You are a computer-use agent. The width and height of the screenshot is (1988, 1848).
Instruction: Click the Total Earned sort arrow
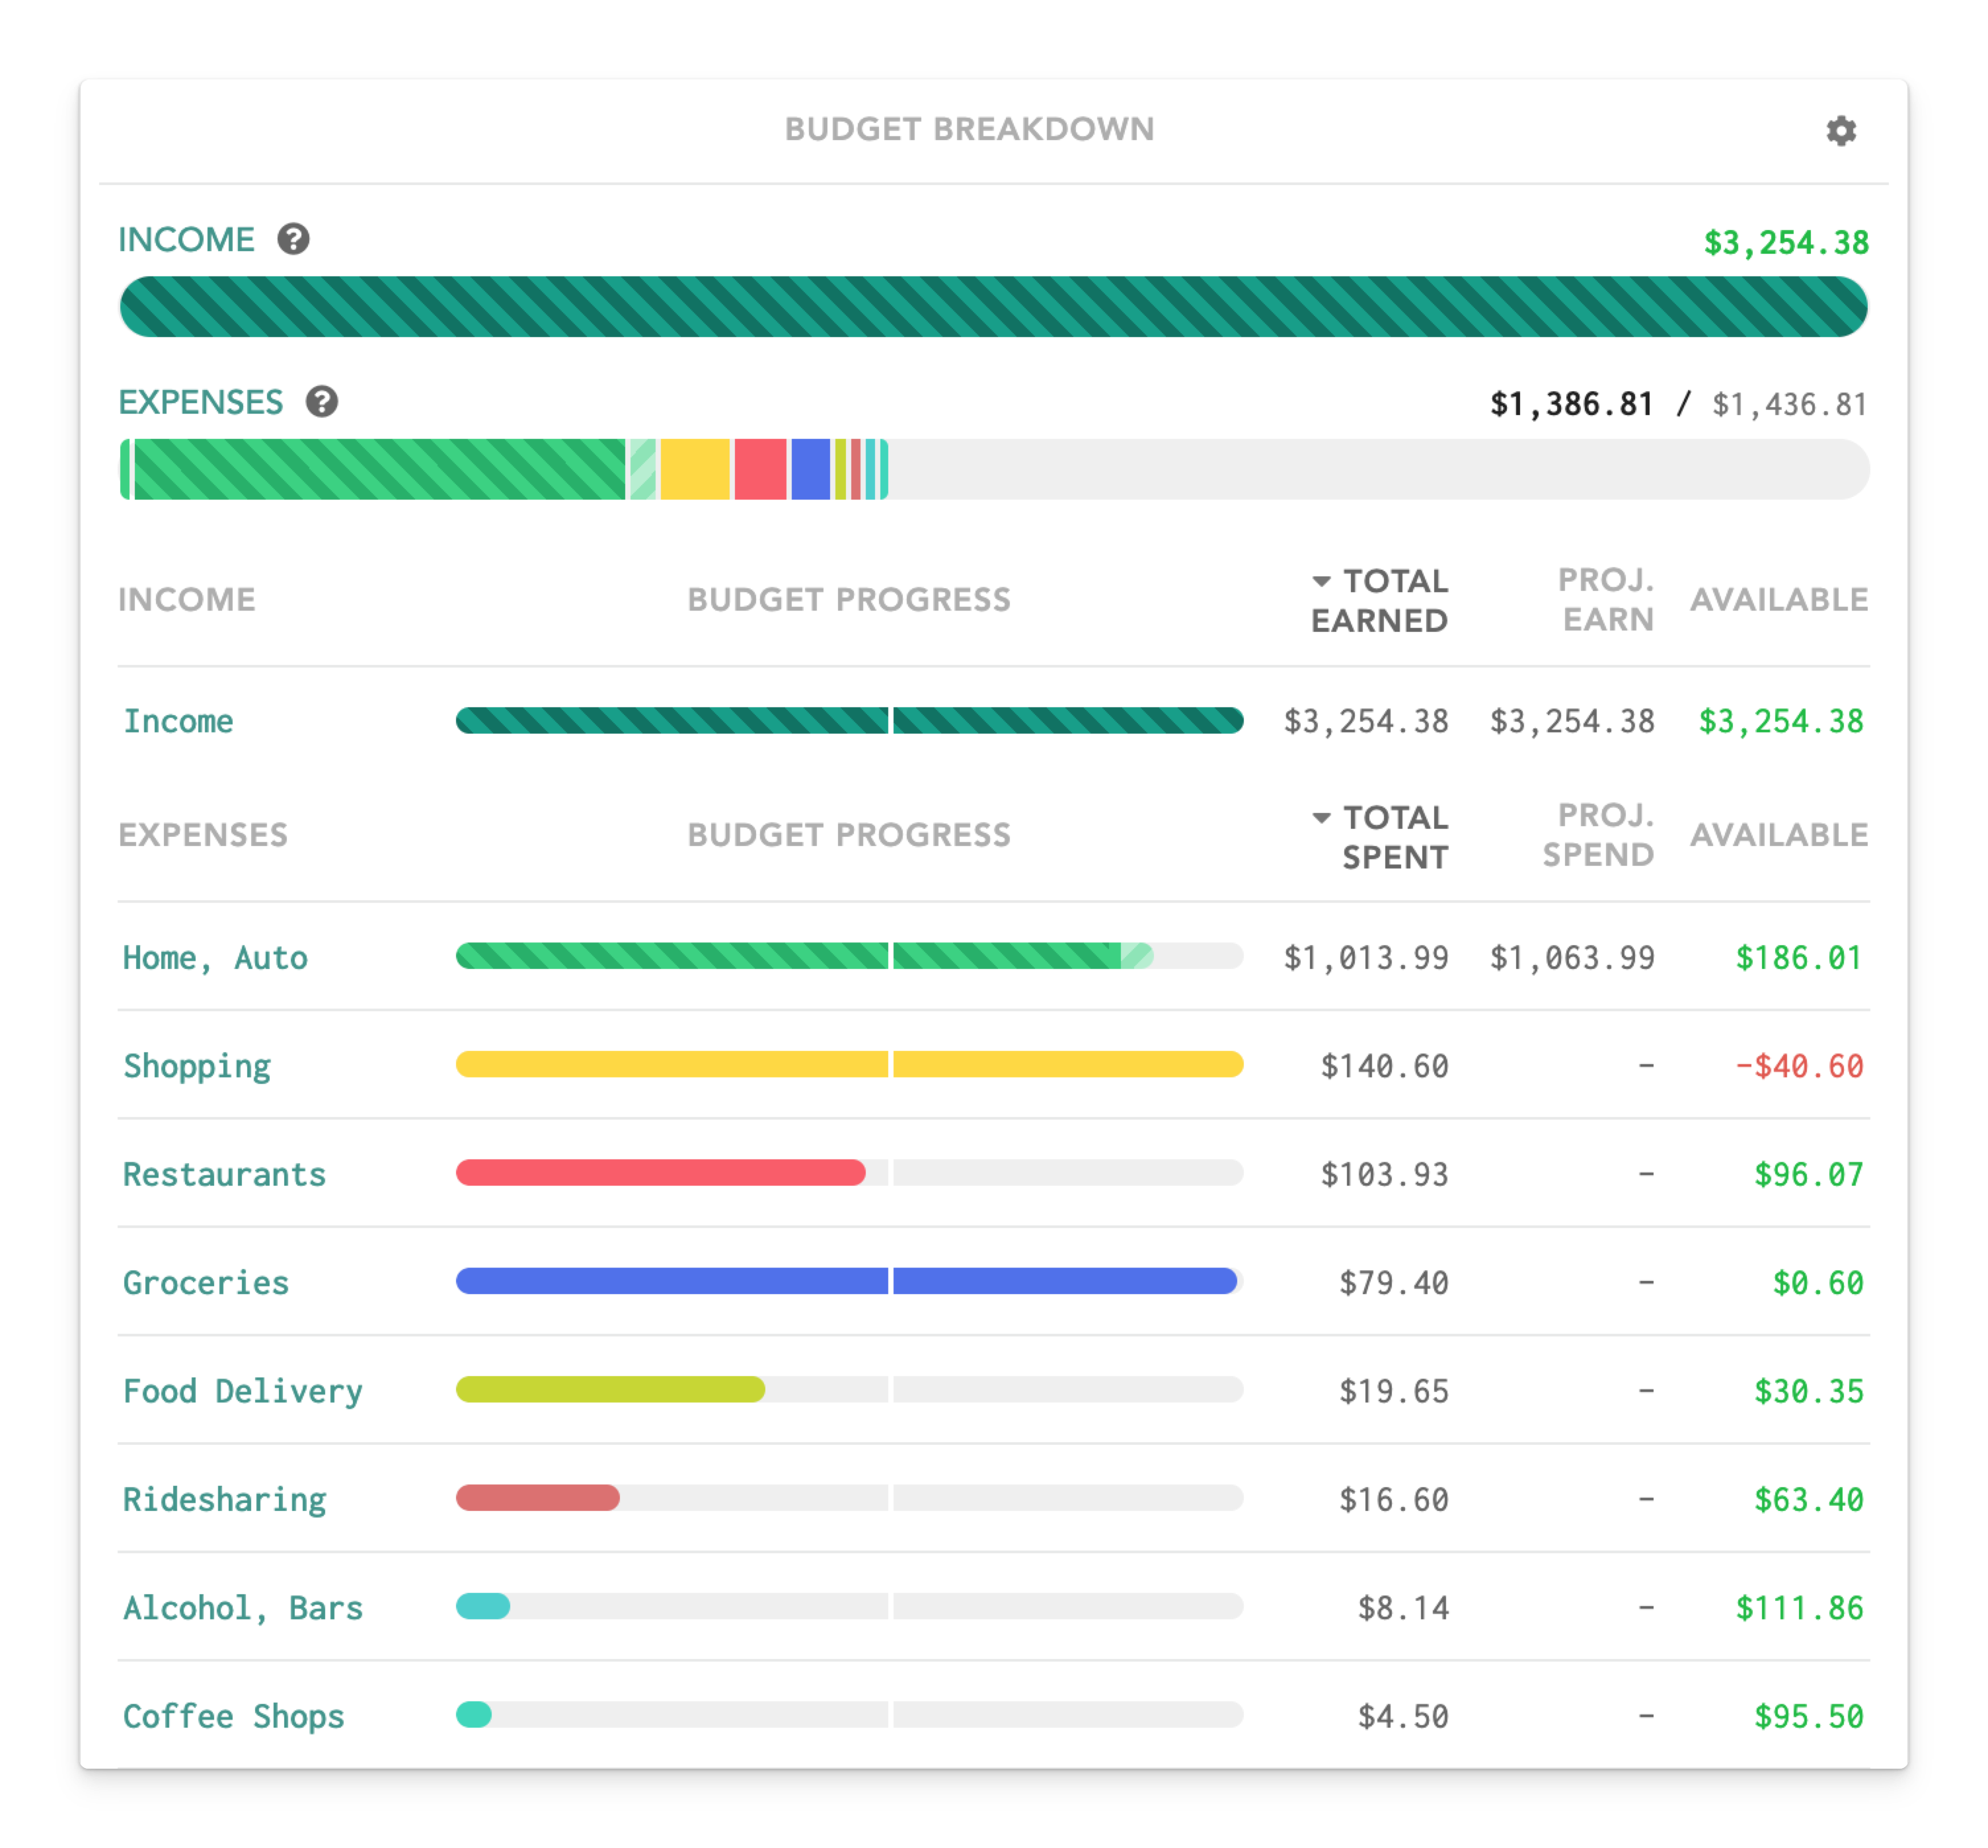[1321, 581]
